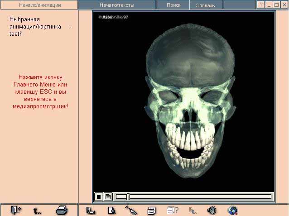The height and width of the screenshot is (216, 289).
Task: Open the Начало/анимации tab
Action: click(39, 5)
